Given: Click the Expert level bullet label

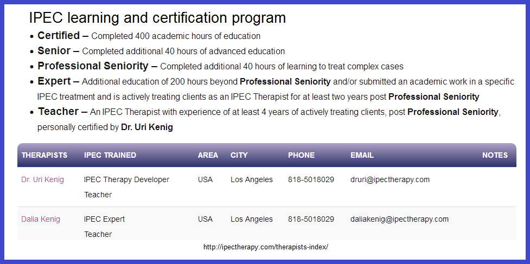Looking at the screenshot, I should pos(54,81).
